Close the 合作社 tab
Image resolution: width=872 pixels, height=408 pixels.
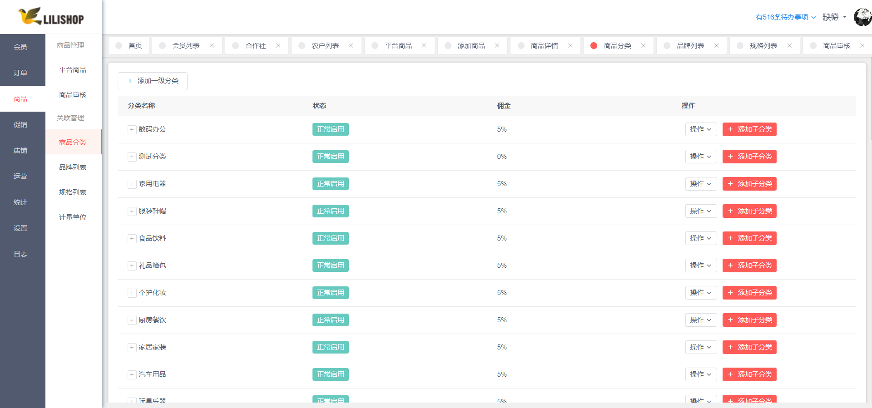click(x=278, y=45)
